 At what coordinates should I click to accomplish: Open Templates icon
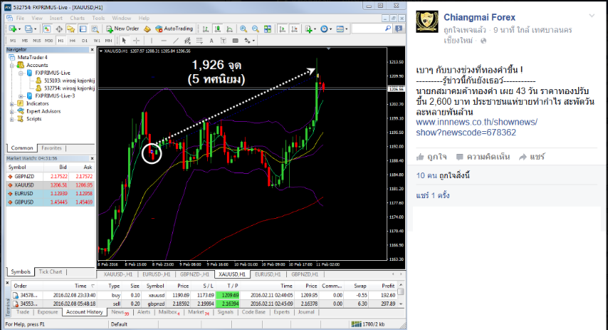coord(342,29)
